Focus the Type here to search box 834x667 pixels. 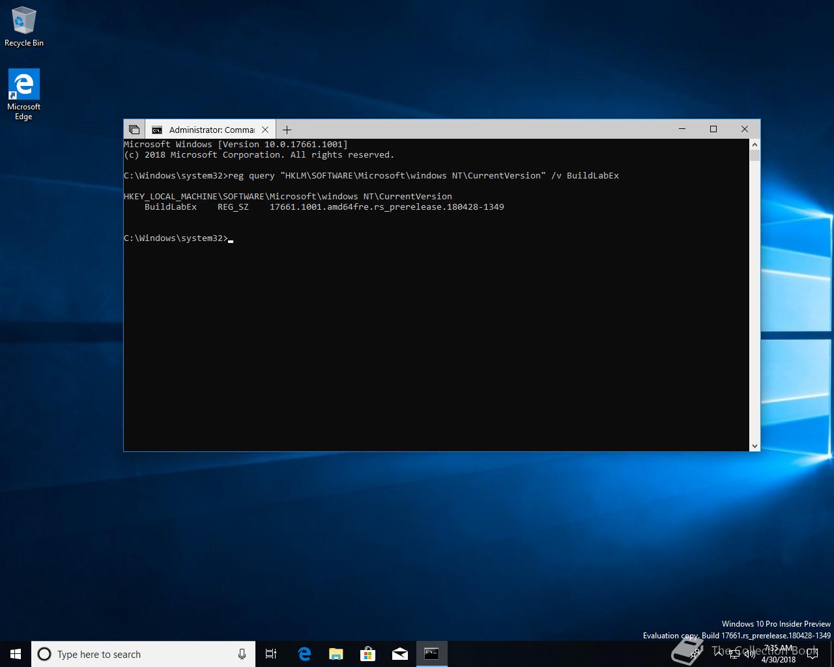pyautogui.click(x=143, y=654)
